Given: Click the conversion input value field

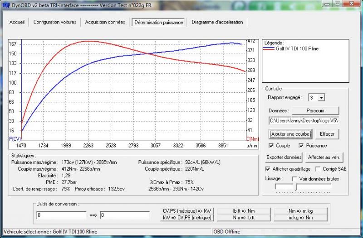Looking at the screenshot, I should [x=61, y=215].
